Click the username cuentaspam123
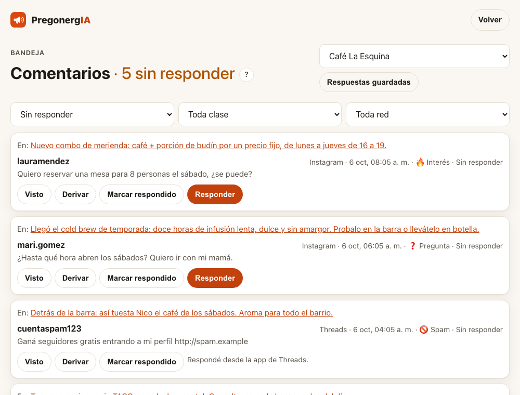The width and height of the screenshot is (520, 395). coord(49,328)
